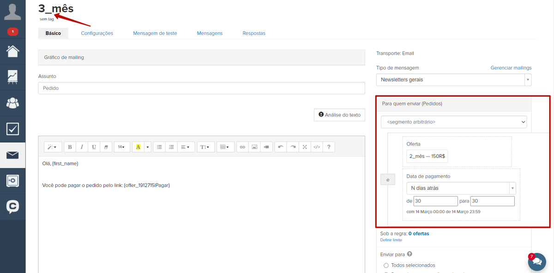Follow the 'Gerenciar mailings' link
This screenshot has width=554, height=273.
(511, 68)
